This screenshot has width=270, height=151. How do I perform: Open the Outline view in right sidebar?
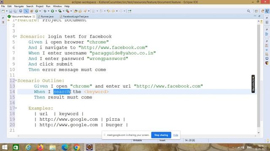point(267,34)
